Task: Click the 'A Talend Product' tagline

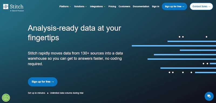Action: pos(17,11)
